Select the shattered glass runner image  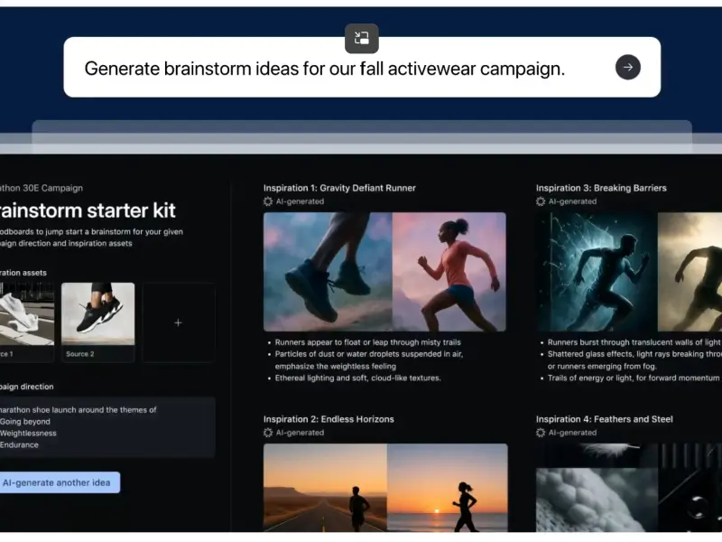point(597,272)
